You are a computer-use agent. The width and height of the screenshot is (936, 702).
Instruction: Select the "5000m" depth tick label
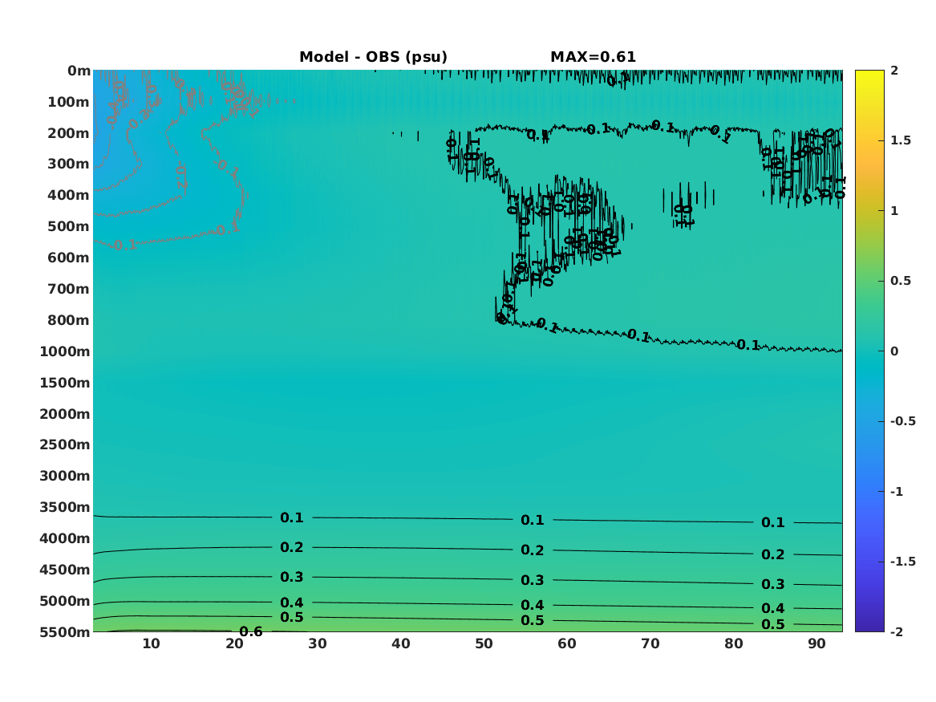65,601
